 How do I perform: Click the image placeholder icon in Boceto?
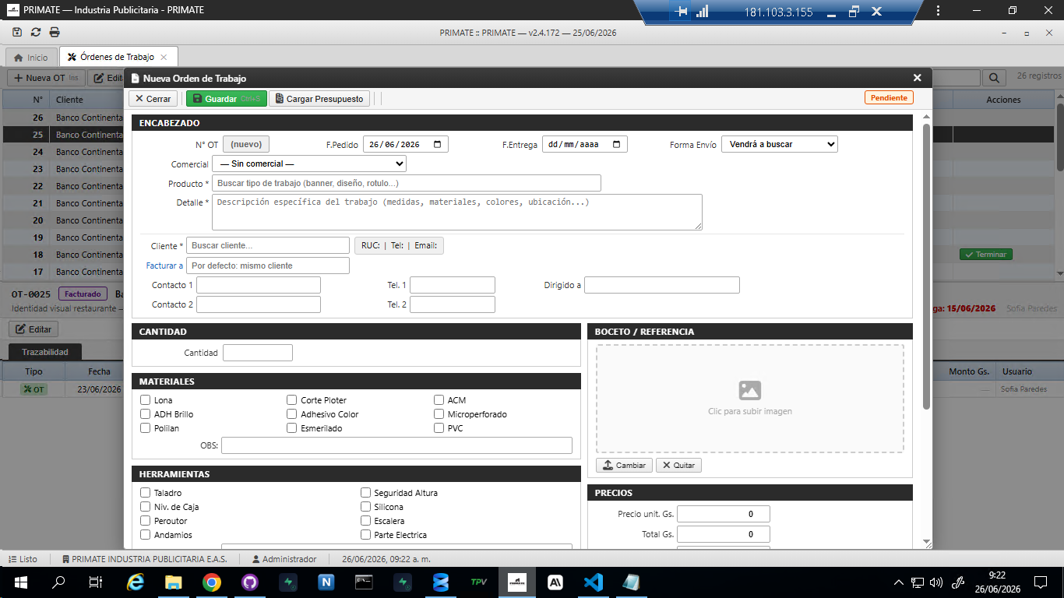coord(750,390)
